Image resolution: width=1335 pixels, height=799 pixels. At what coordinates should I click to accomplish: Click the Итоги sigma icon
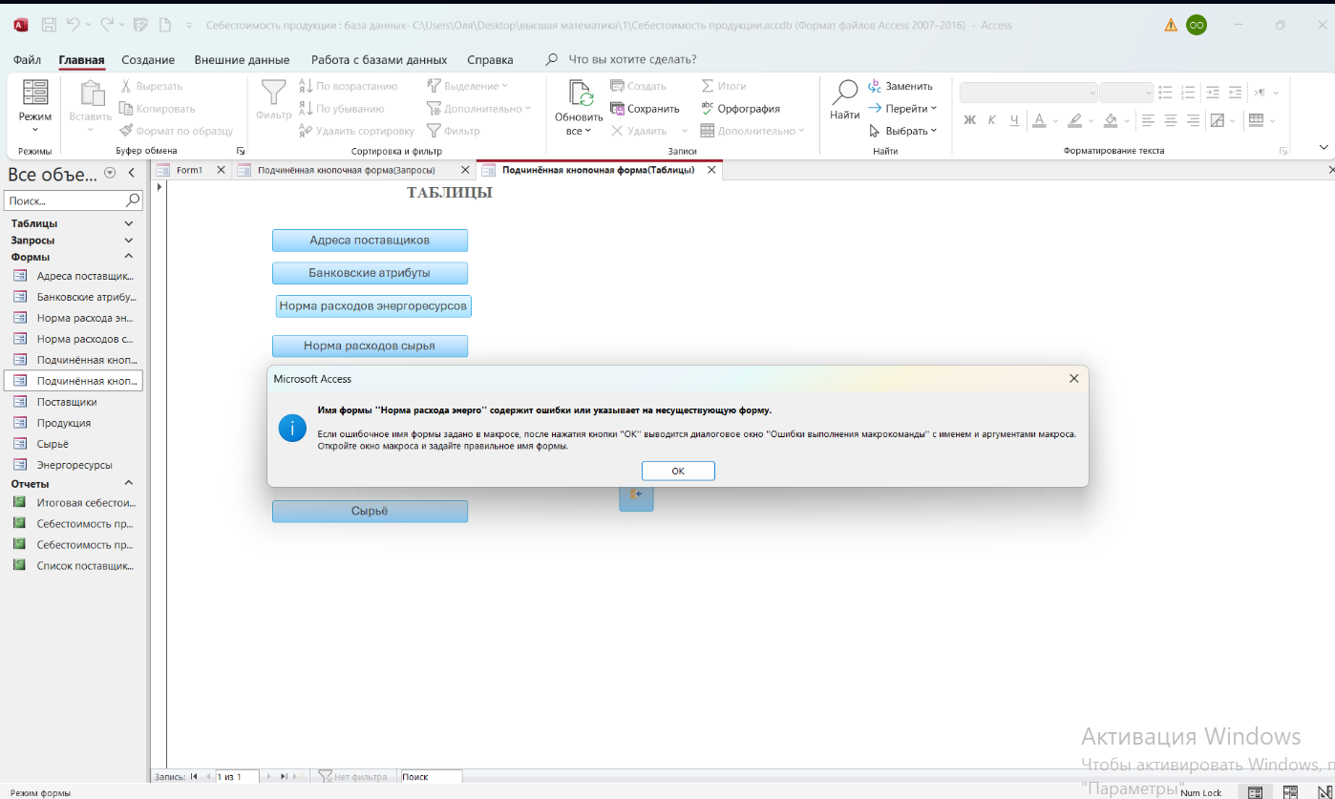click(x=708, y=86)
